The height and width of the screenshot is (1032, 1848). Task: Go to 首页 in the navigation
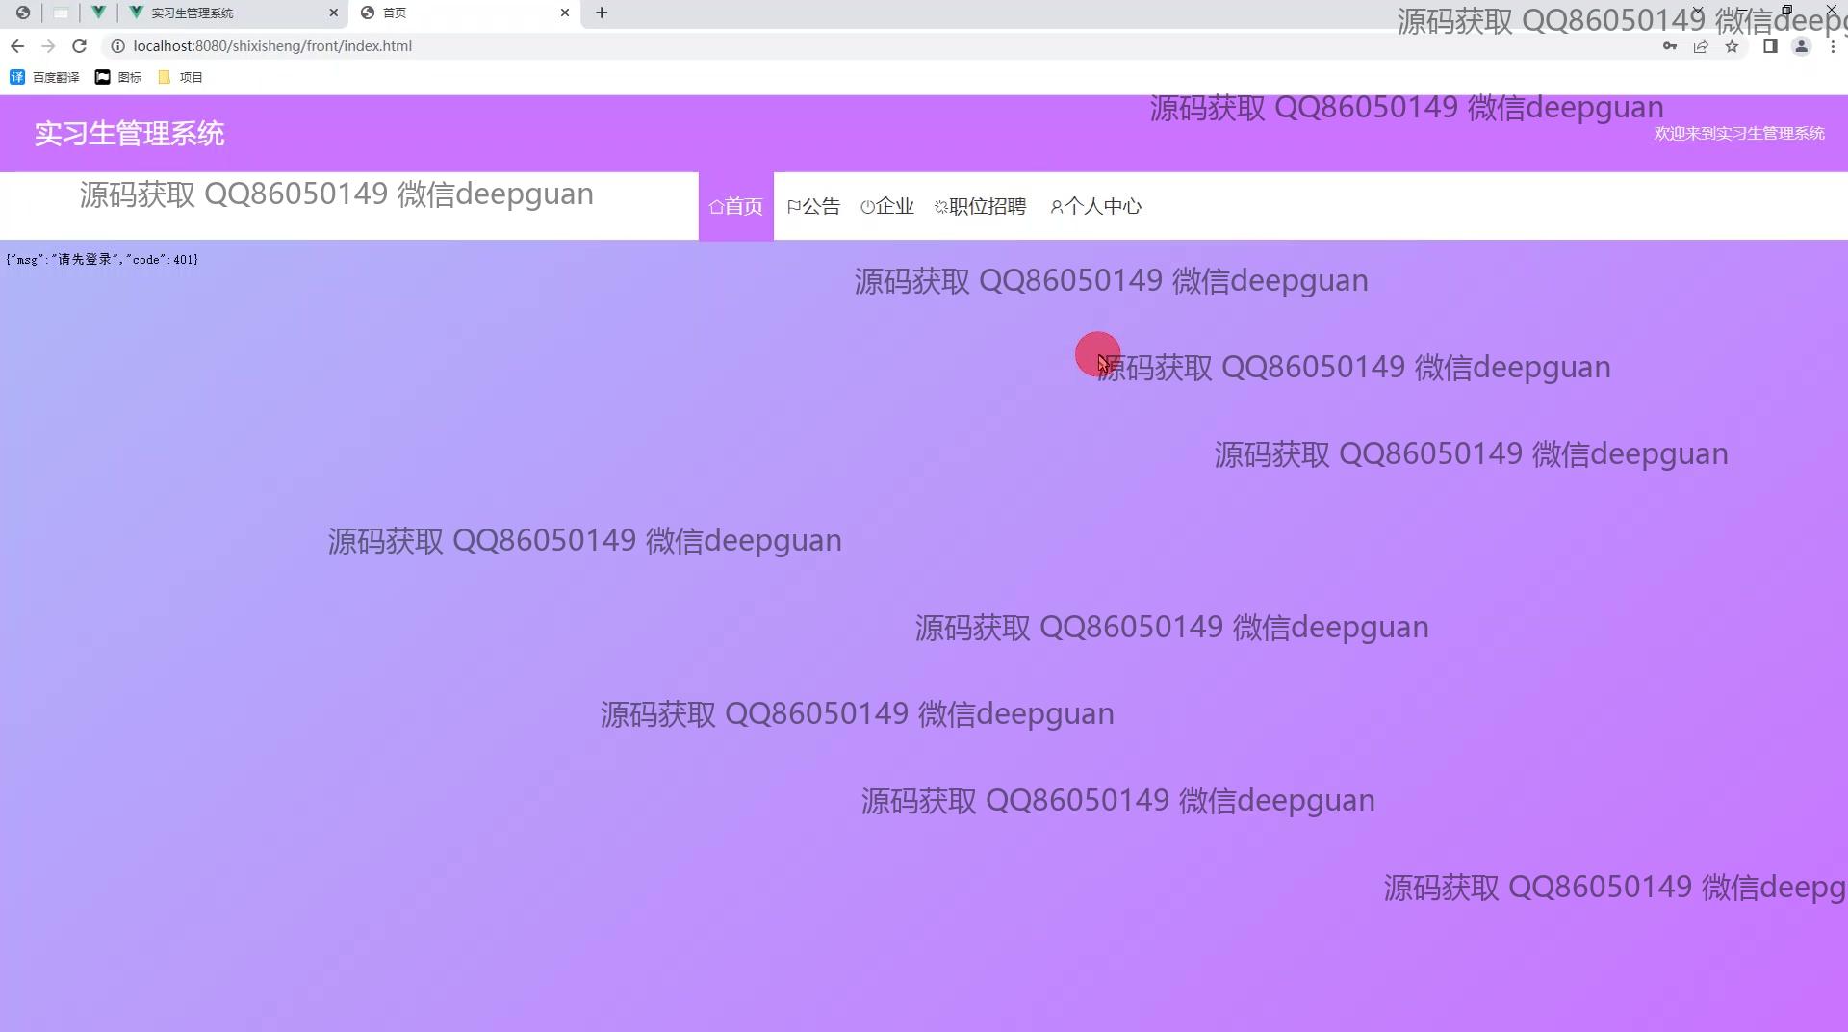coord(735,206)
